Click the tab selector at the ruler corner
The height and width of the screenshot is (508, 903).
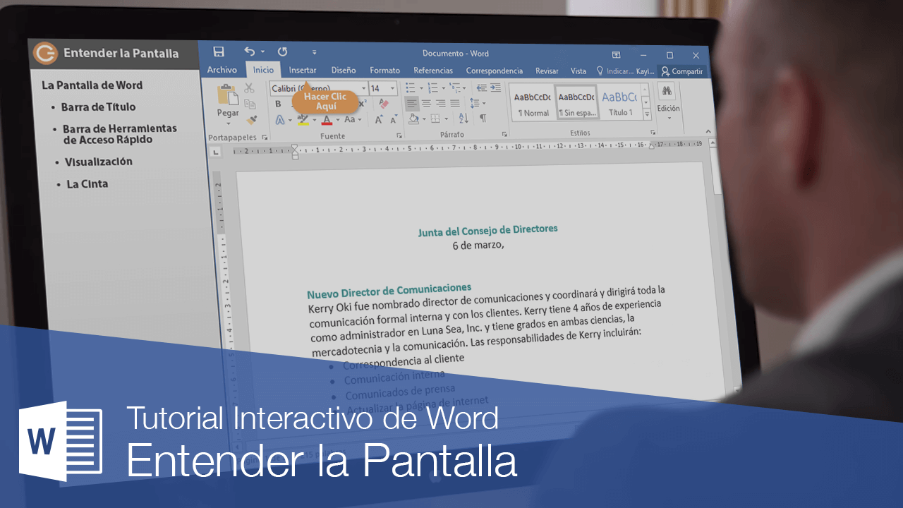coord(216,152)
